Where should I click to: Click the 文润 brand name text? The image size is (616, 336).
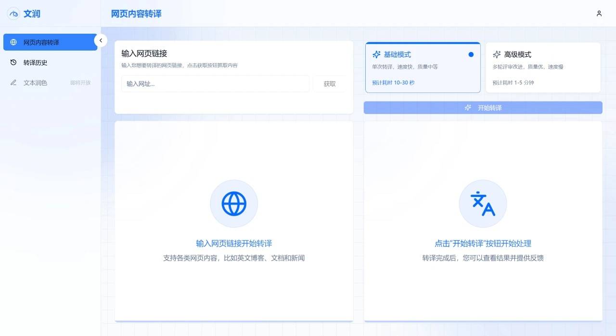tap(32, 14)
